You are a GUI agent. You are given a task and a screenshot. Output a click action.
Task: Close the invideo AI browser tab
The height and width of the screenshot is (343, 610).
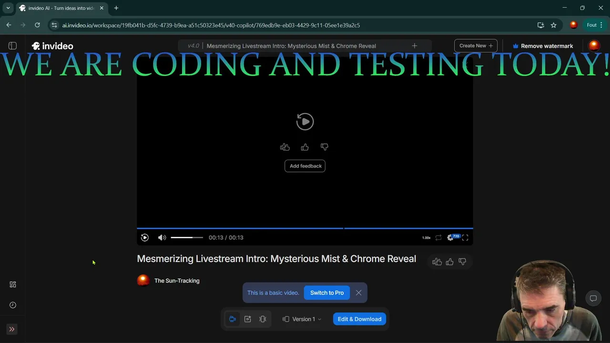coord(102,8)
